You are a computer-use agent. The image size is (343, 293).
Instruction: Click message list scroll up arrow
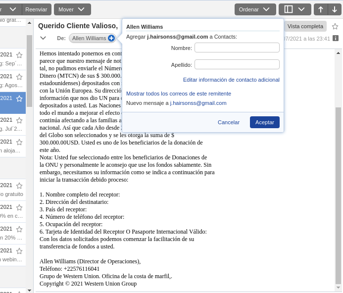click(x=30, y=23)
